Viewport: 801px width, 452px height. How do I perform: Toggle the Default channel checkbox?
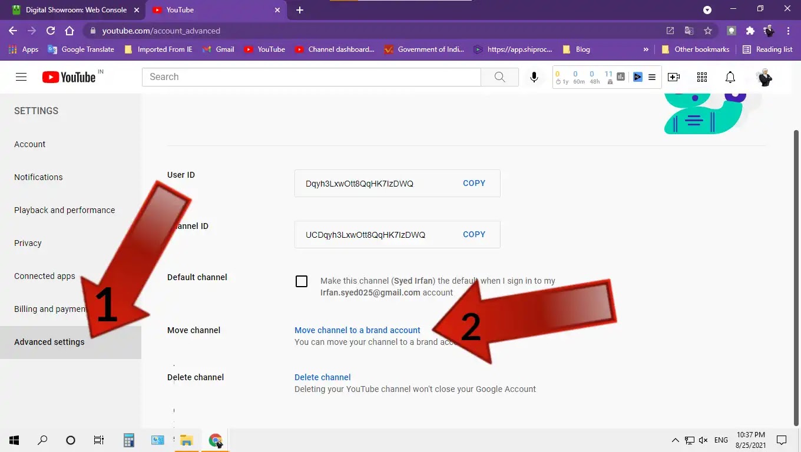pos(302,281)
